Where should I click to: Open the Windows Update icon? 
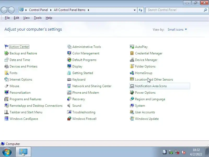(x=132, y=119)
